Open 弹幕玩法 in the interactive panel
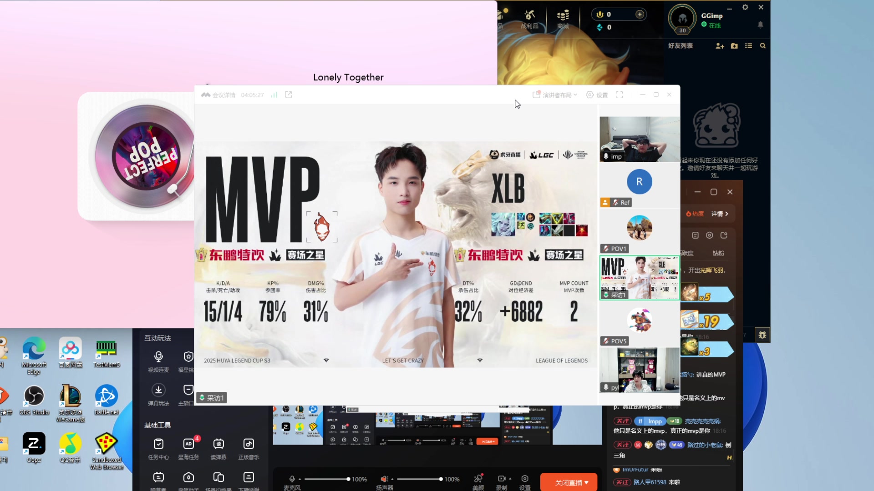The width and height of the screenshot is (874, 491). 158,395
